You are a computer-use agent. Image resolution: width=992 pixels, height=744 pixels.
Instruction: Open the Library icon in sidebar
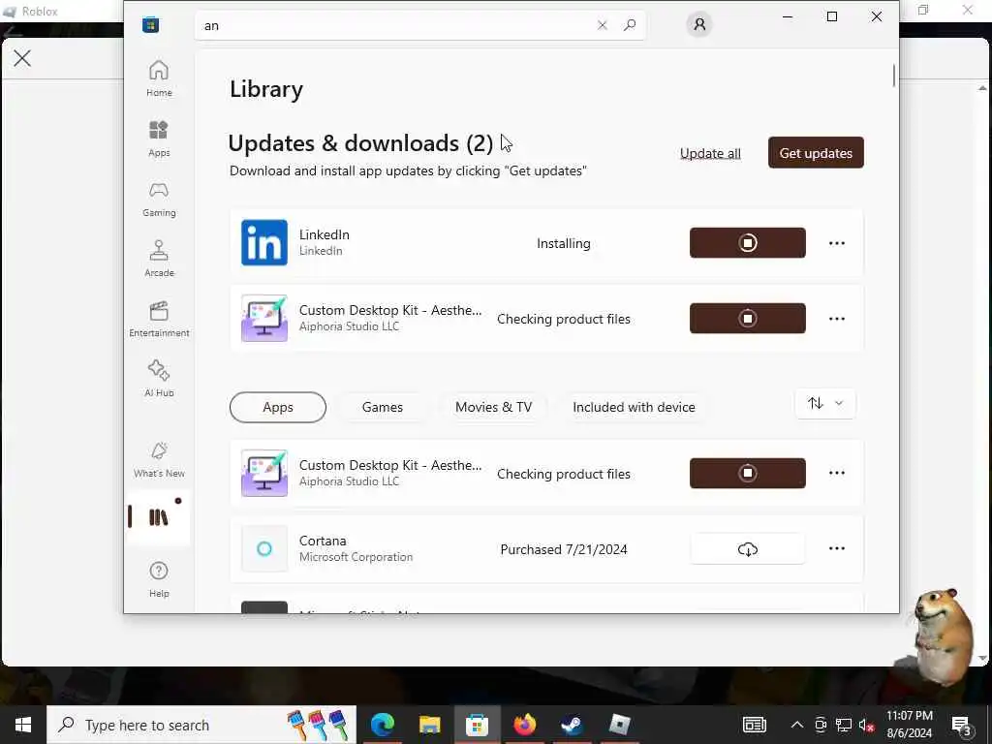point(159,517)
